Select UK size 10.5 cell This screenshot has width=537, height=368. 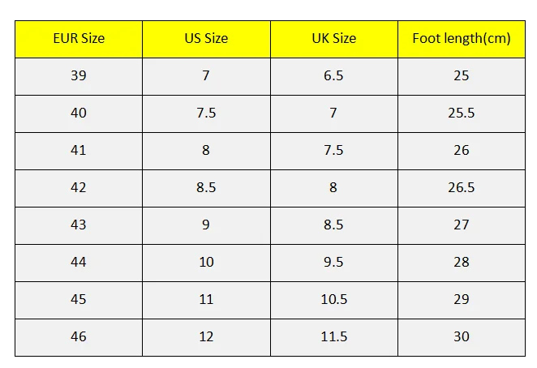pos(334,300)
